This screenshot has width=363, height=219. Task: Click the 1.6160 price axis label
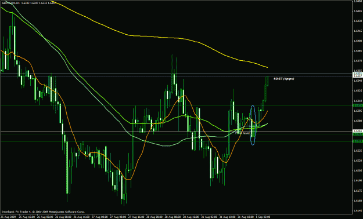pos(358,200)
